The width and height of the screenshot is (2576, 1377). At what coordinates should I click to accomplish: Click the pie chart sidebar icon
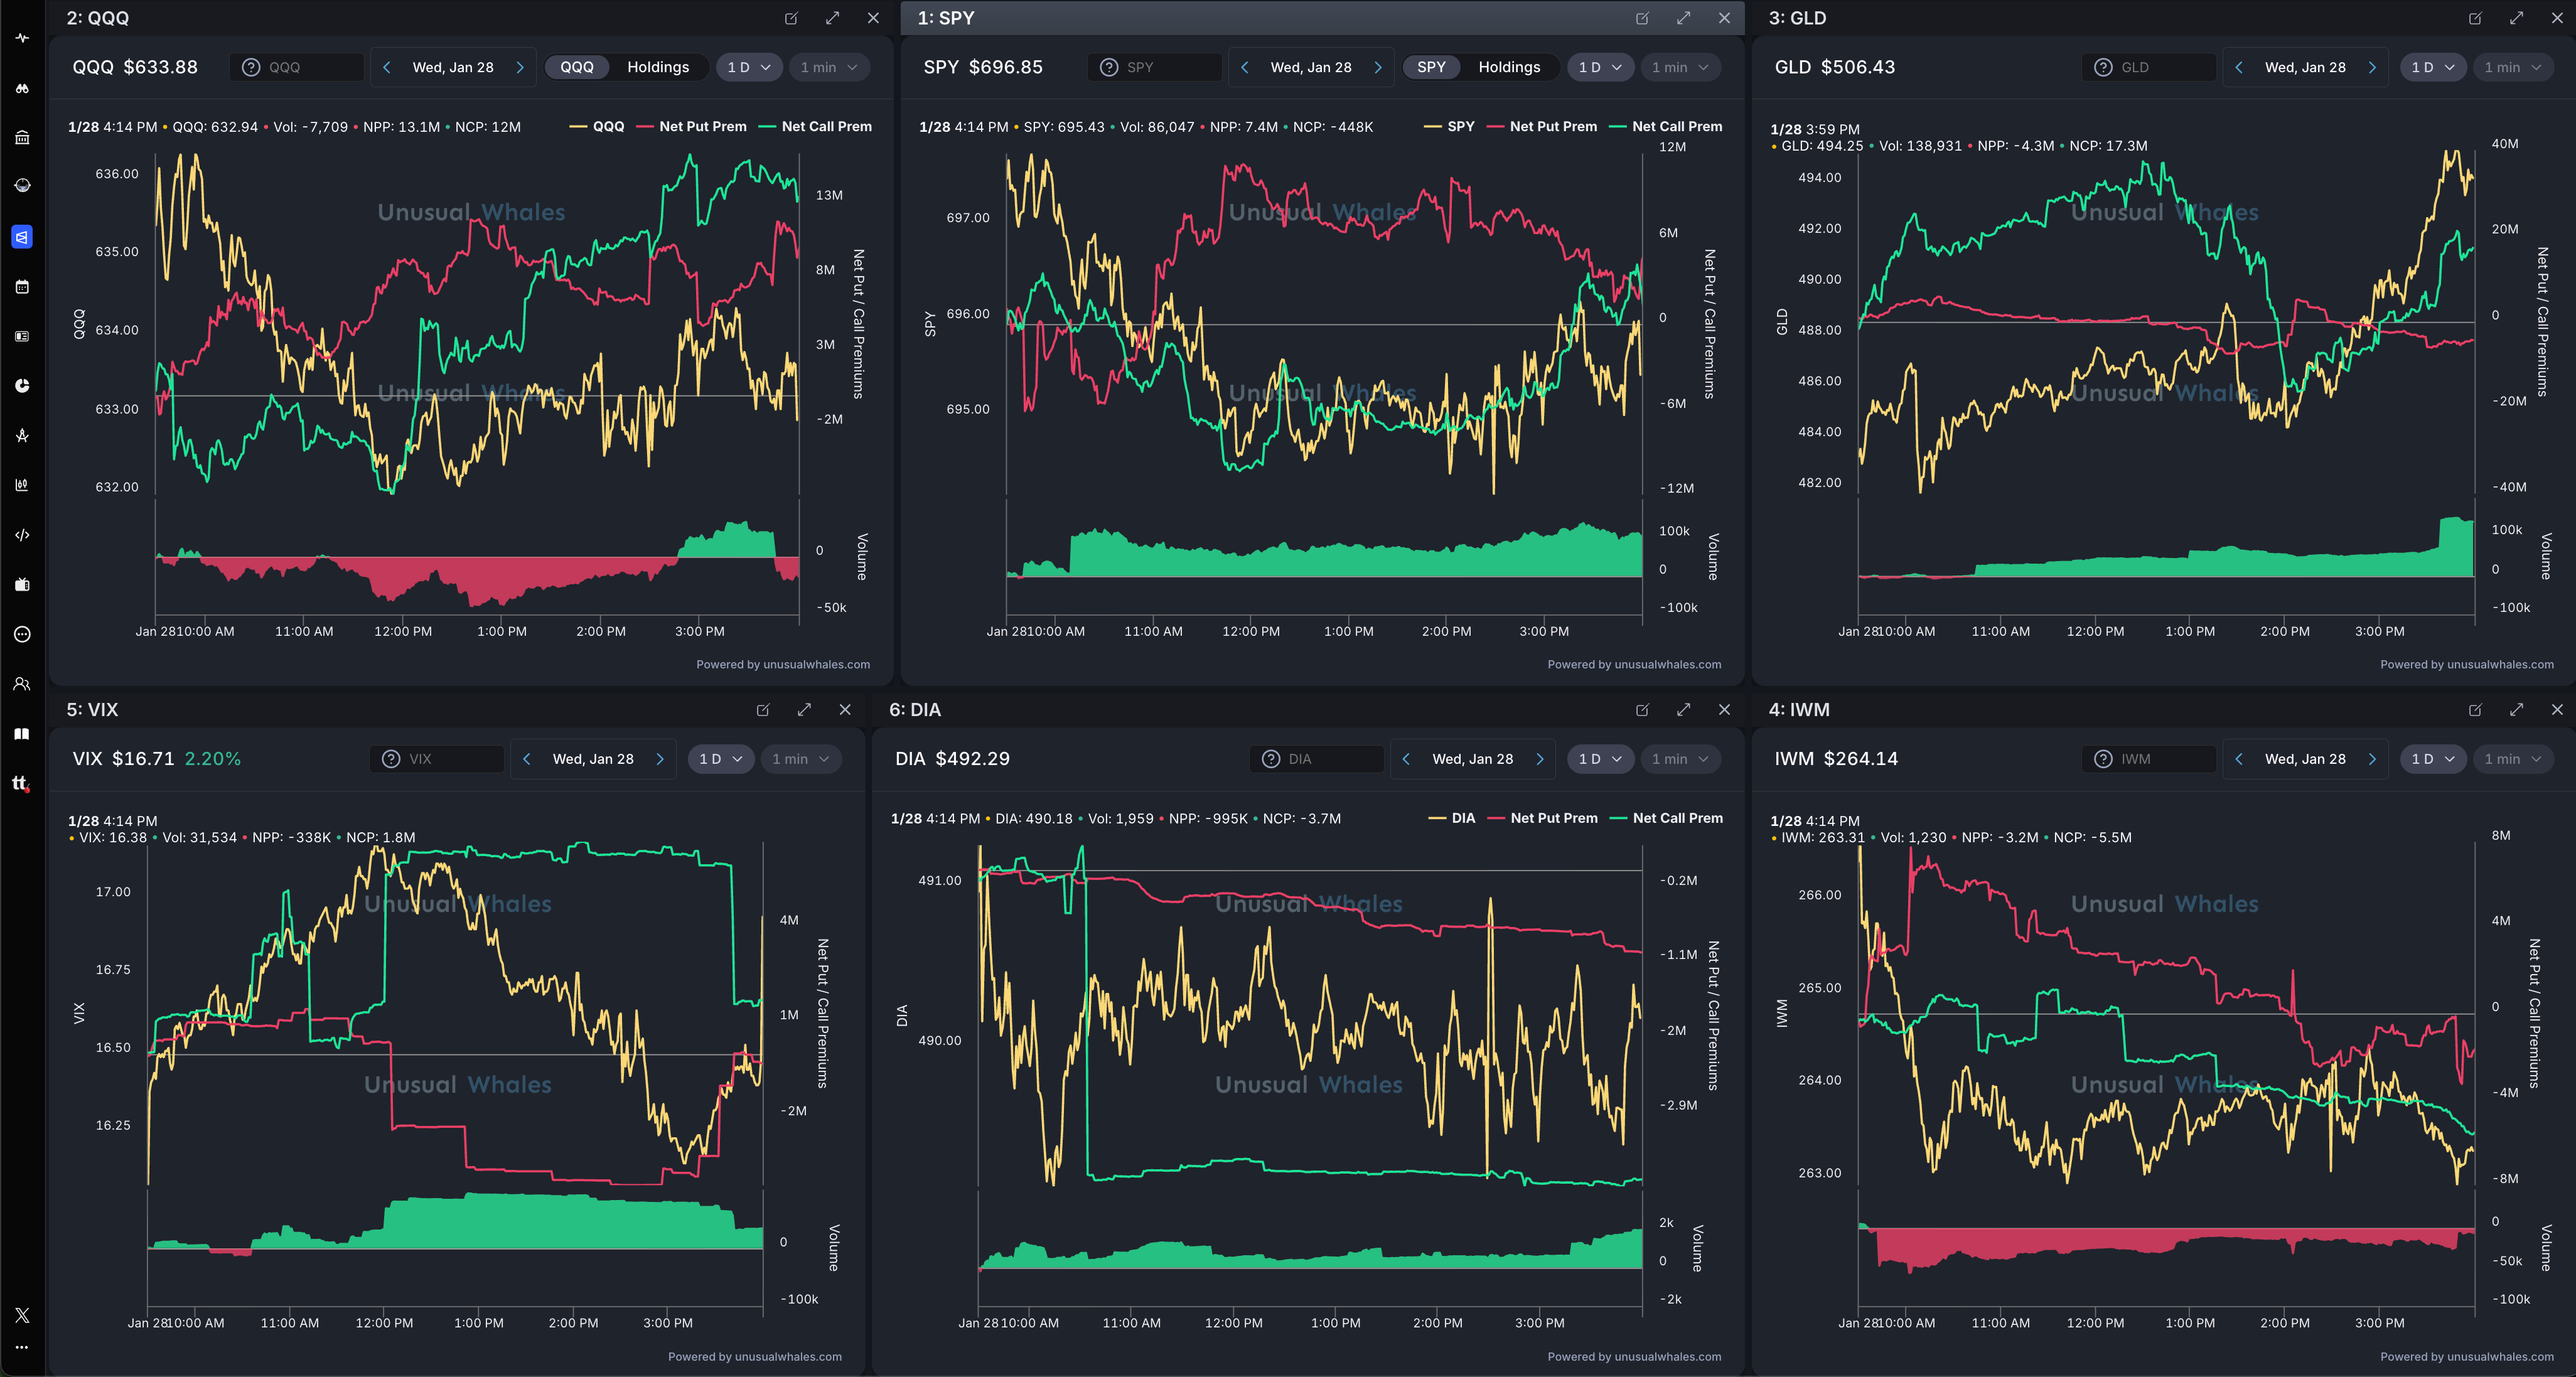(x=22, y=386)
